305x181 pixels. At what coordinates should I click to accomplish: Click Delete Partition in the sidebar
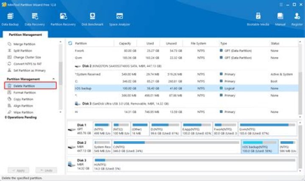30,86
